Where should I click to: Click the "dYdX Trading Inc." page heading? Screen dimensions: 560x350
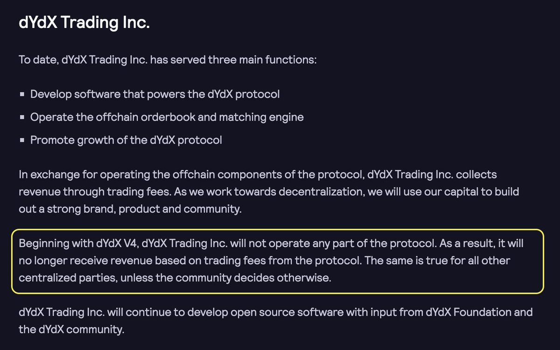pyautogui.click(x=84, y=23)
